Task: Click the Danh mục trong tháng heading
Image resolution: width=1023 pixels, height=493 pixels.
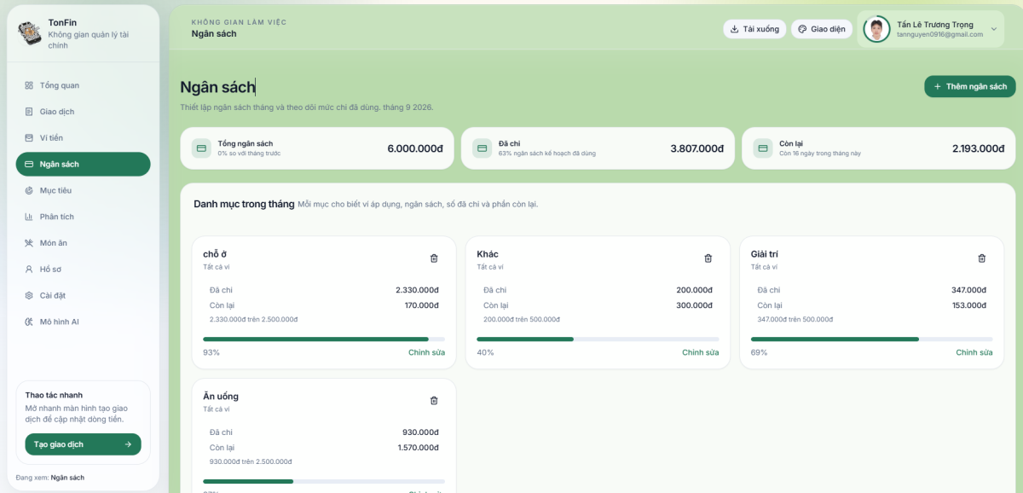Action: click(244, 204)
